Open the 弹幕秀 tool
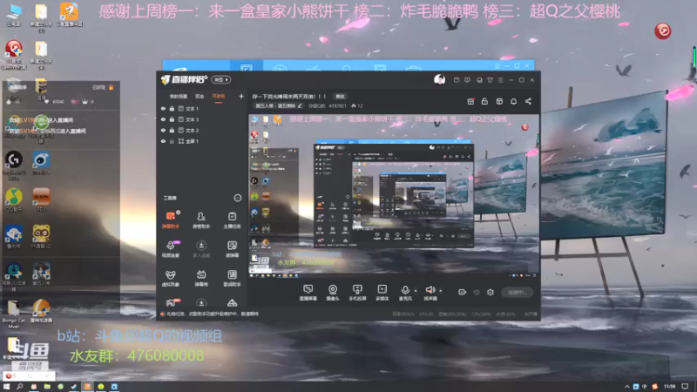The height and width of the screenshot is (392, 697). [x=201, y=278]
